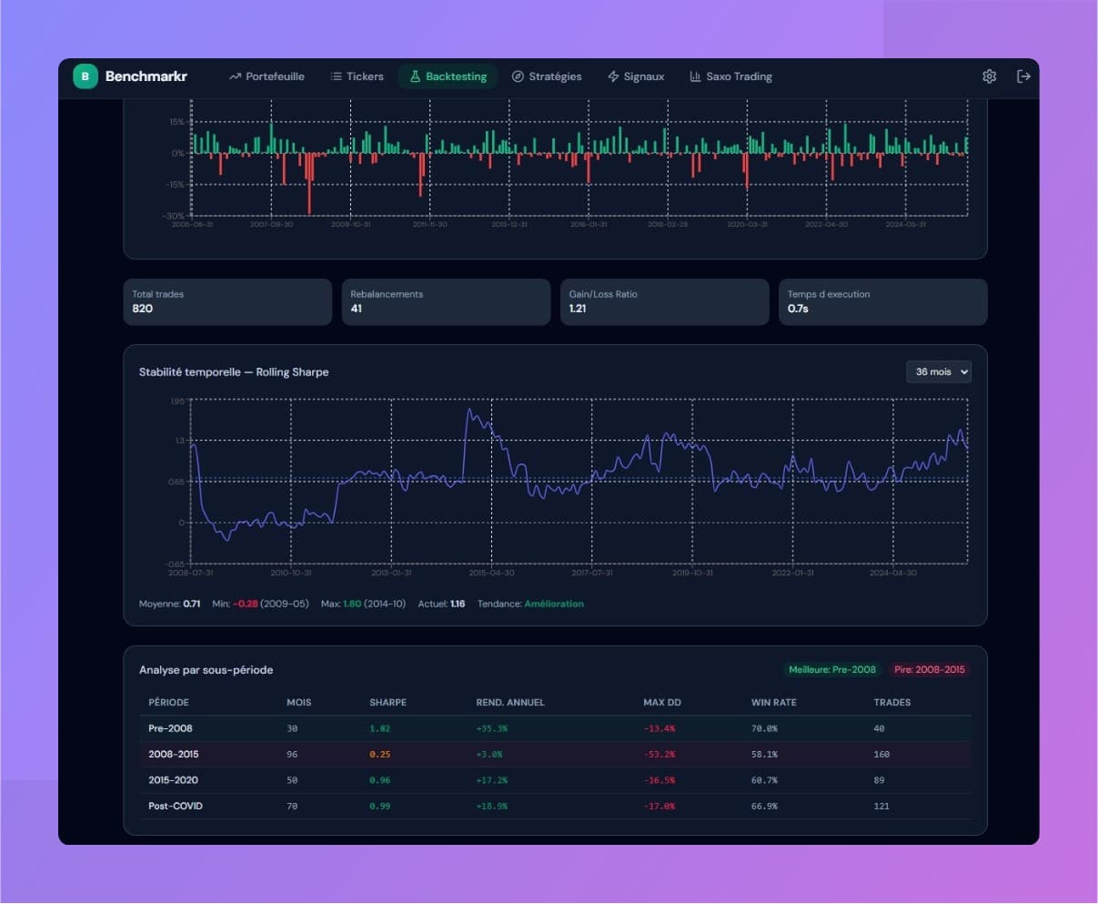Open Backtesting via its flask icon

417,76
